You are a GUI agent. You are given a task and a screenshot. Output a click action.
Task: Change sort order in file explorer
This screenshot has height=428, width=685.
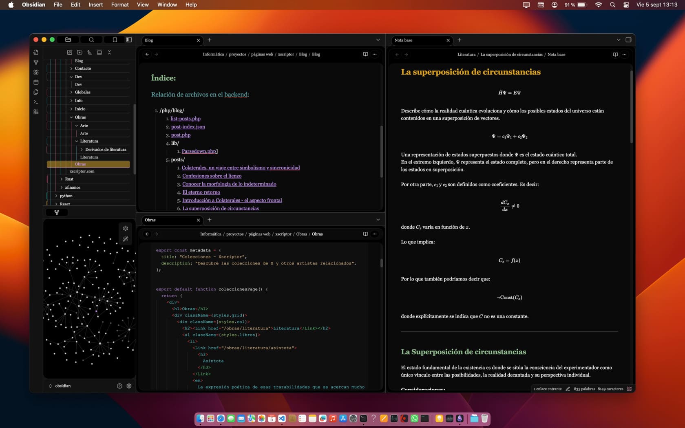pos(89,52)
